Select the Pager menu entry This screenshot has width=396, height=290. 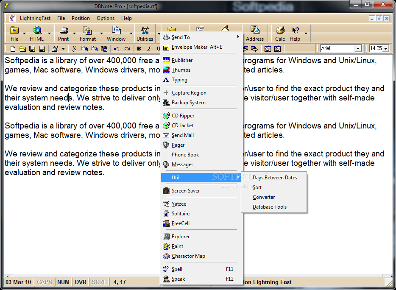(202, 145)
